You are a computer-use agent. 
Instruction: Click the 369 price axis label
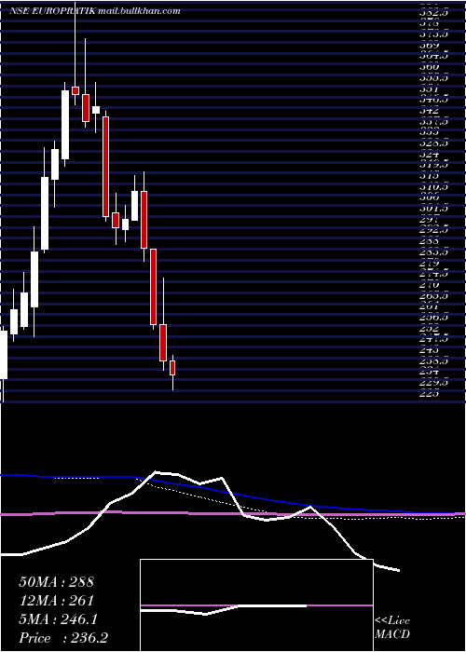coord(429,46)
